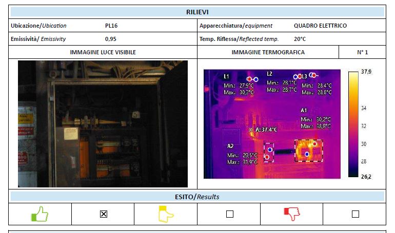Screen dimensions: 395x233
Task: Click the PL16 location value
Action: [x=111, y=26]
